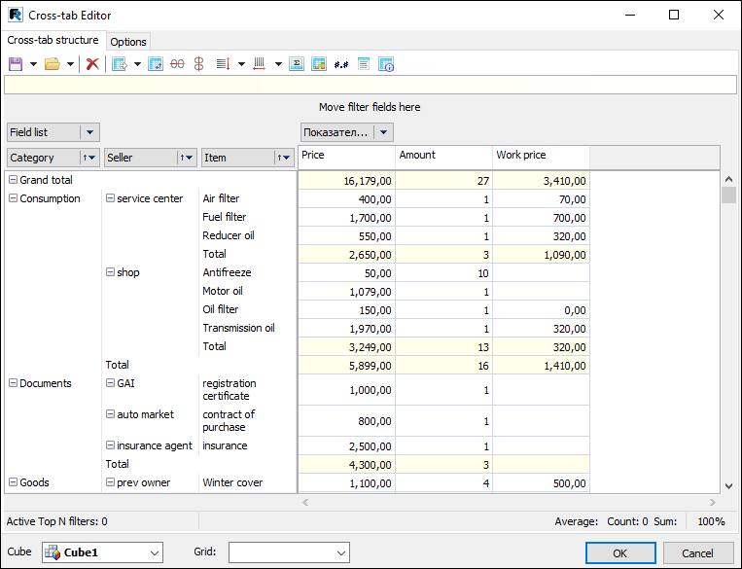Image resolution: width=742 pixels, height=569 pixels.
Task: Click the #.# display format icon
Action: [340, 64]
